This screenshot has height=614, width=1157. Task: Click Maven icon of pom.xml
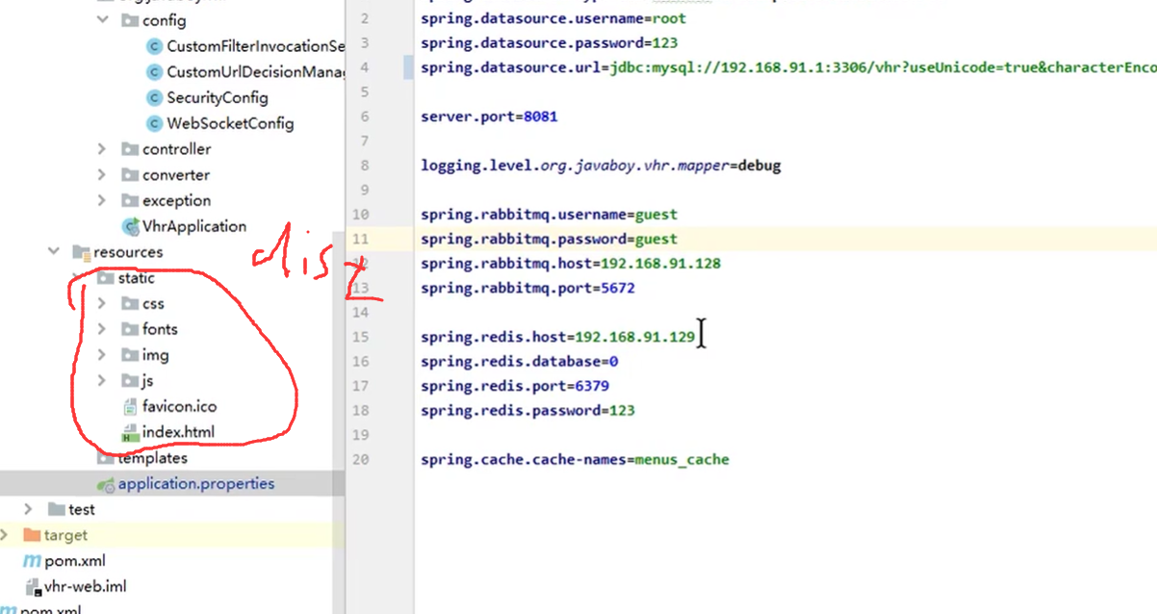tap(32, 561)
